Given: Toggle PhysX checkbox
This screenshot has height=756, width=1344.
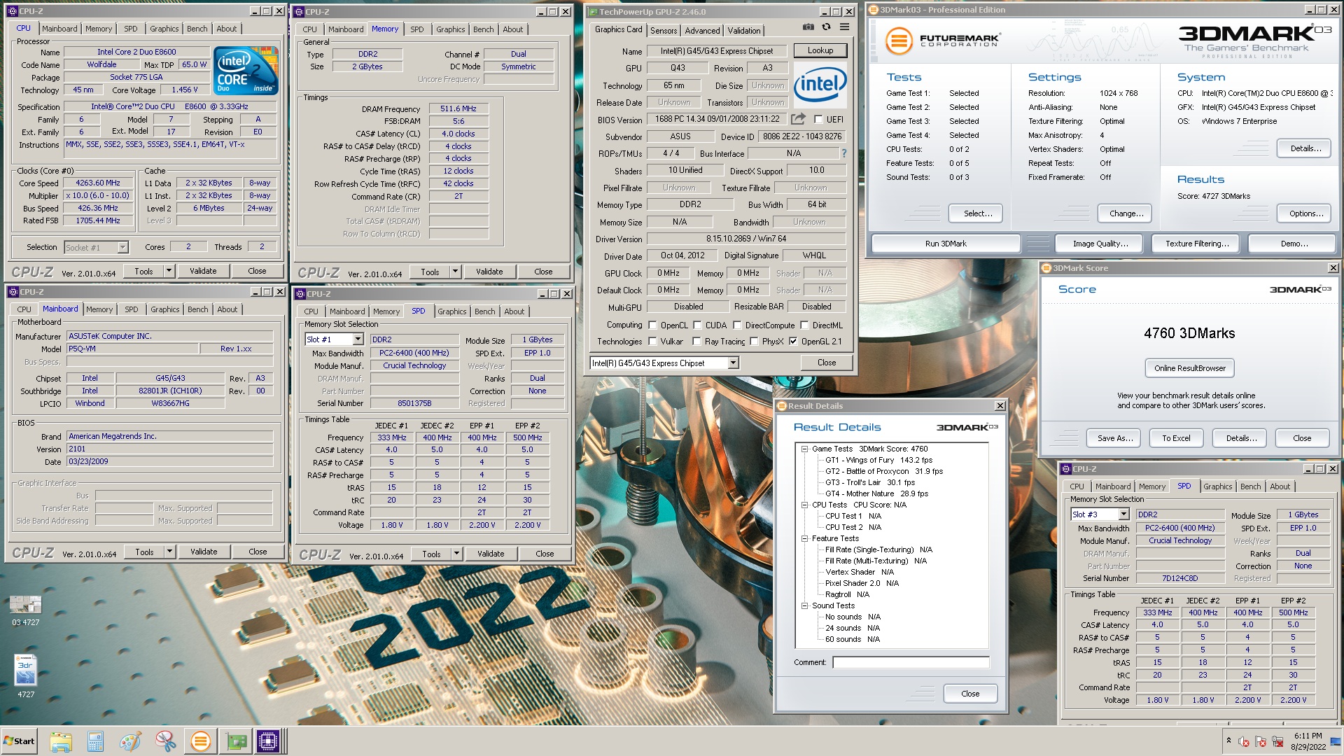Looking at the screenshot, I should click(754, 342).
